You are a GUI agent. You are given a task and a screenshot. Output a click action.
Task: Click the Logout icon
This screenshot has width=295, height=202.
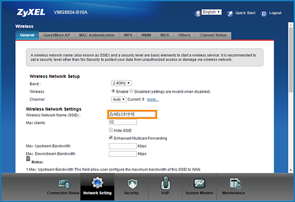[264, 13]
